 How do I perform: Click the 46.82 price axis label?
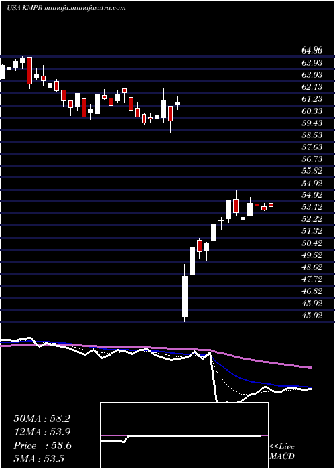[312, 291]
